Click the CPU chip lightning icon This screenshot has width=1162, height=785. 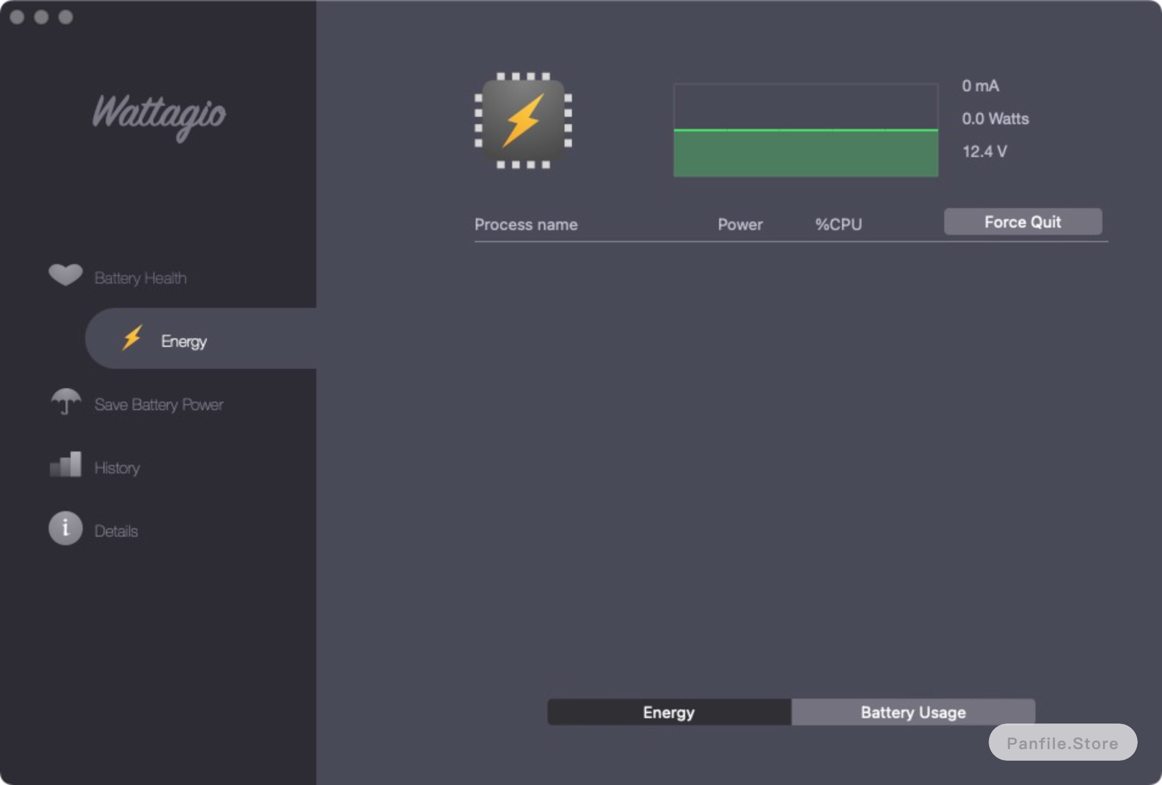[523, 120]
